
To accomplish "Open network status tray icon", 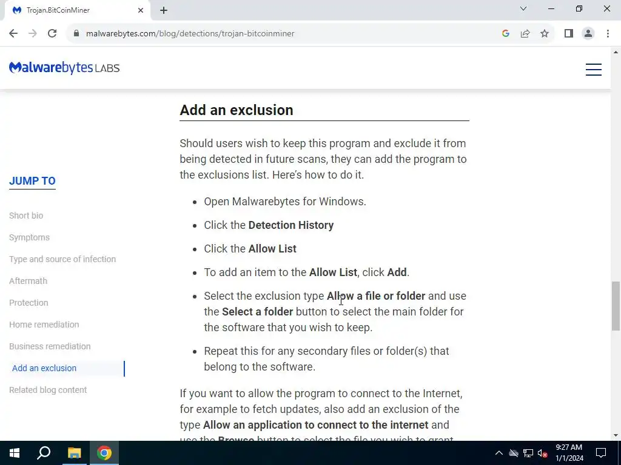I will tap(528, 453).
